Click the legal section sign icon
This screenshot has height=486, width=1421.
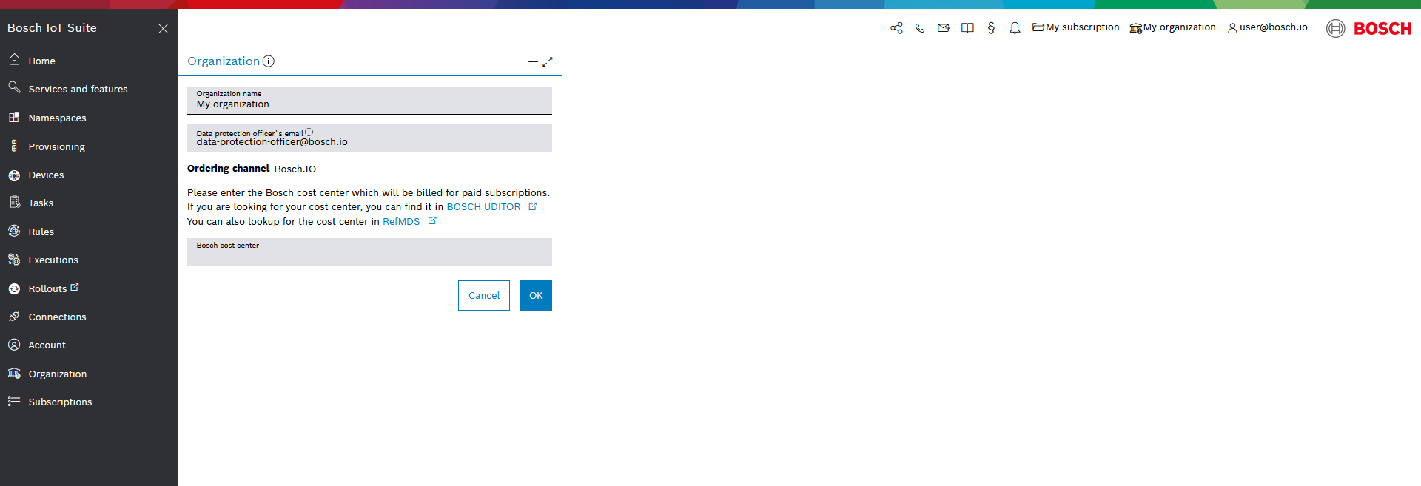click(991, 28)
